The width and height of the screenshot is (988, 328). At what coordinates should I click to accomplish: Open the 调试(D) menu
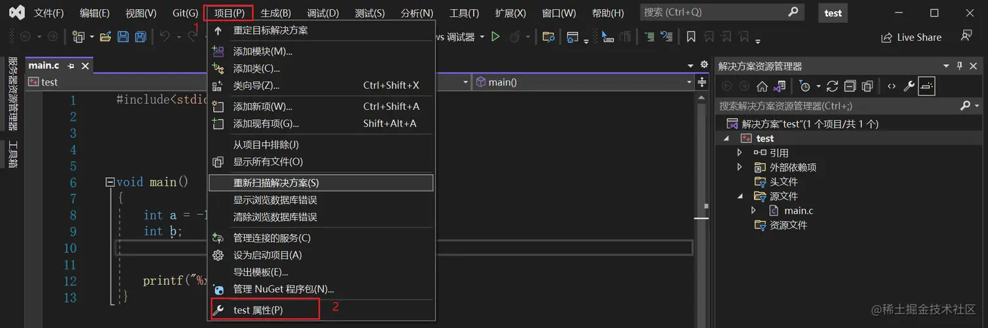[323, 13]
